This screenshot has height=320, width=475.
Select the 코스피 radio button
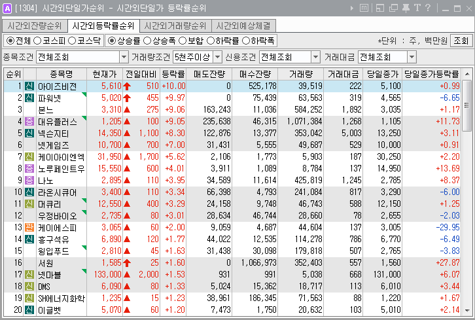tap(37, 41)
